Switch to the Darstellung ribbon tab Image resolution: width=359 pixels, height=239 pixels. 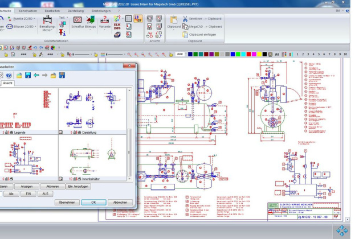(x=76, y=10)
